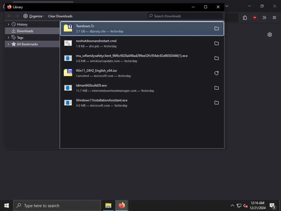Open the muted volume tray icon
The width and height of the screenshot is (281, 211).
coord(245,206)
